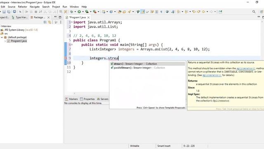The image size is (264, 149).
Task: Click the Back navigation arrow icon
Action: coord(203,12)
